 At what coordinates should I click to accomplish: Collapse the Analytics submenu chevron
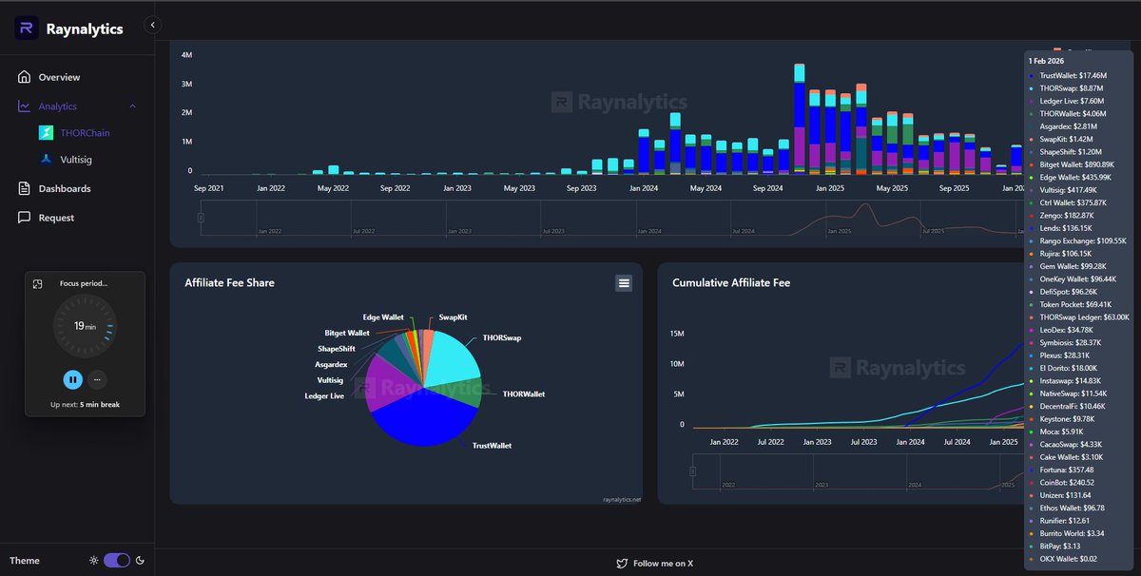point(132,106)
